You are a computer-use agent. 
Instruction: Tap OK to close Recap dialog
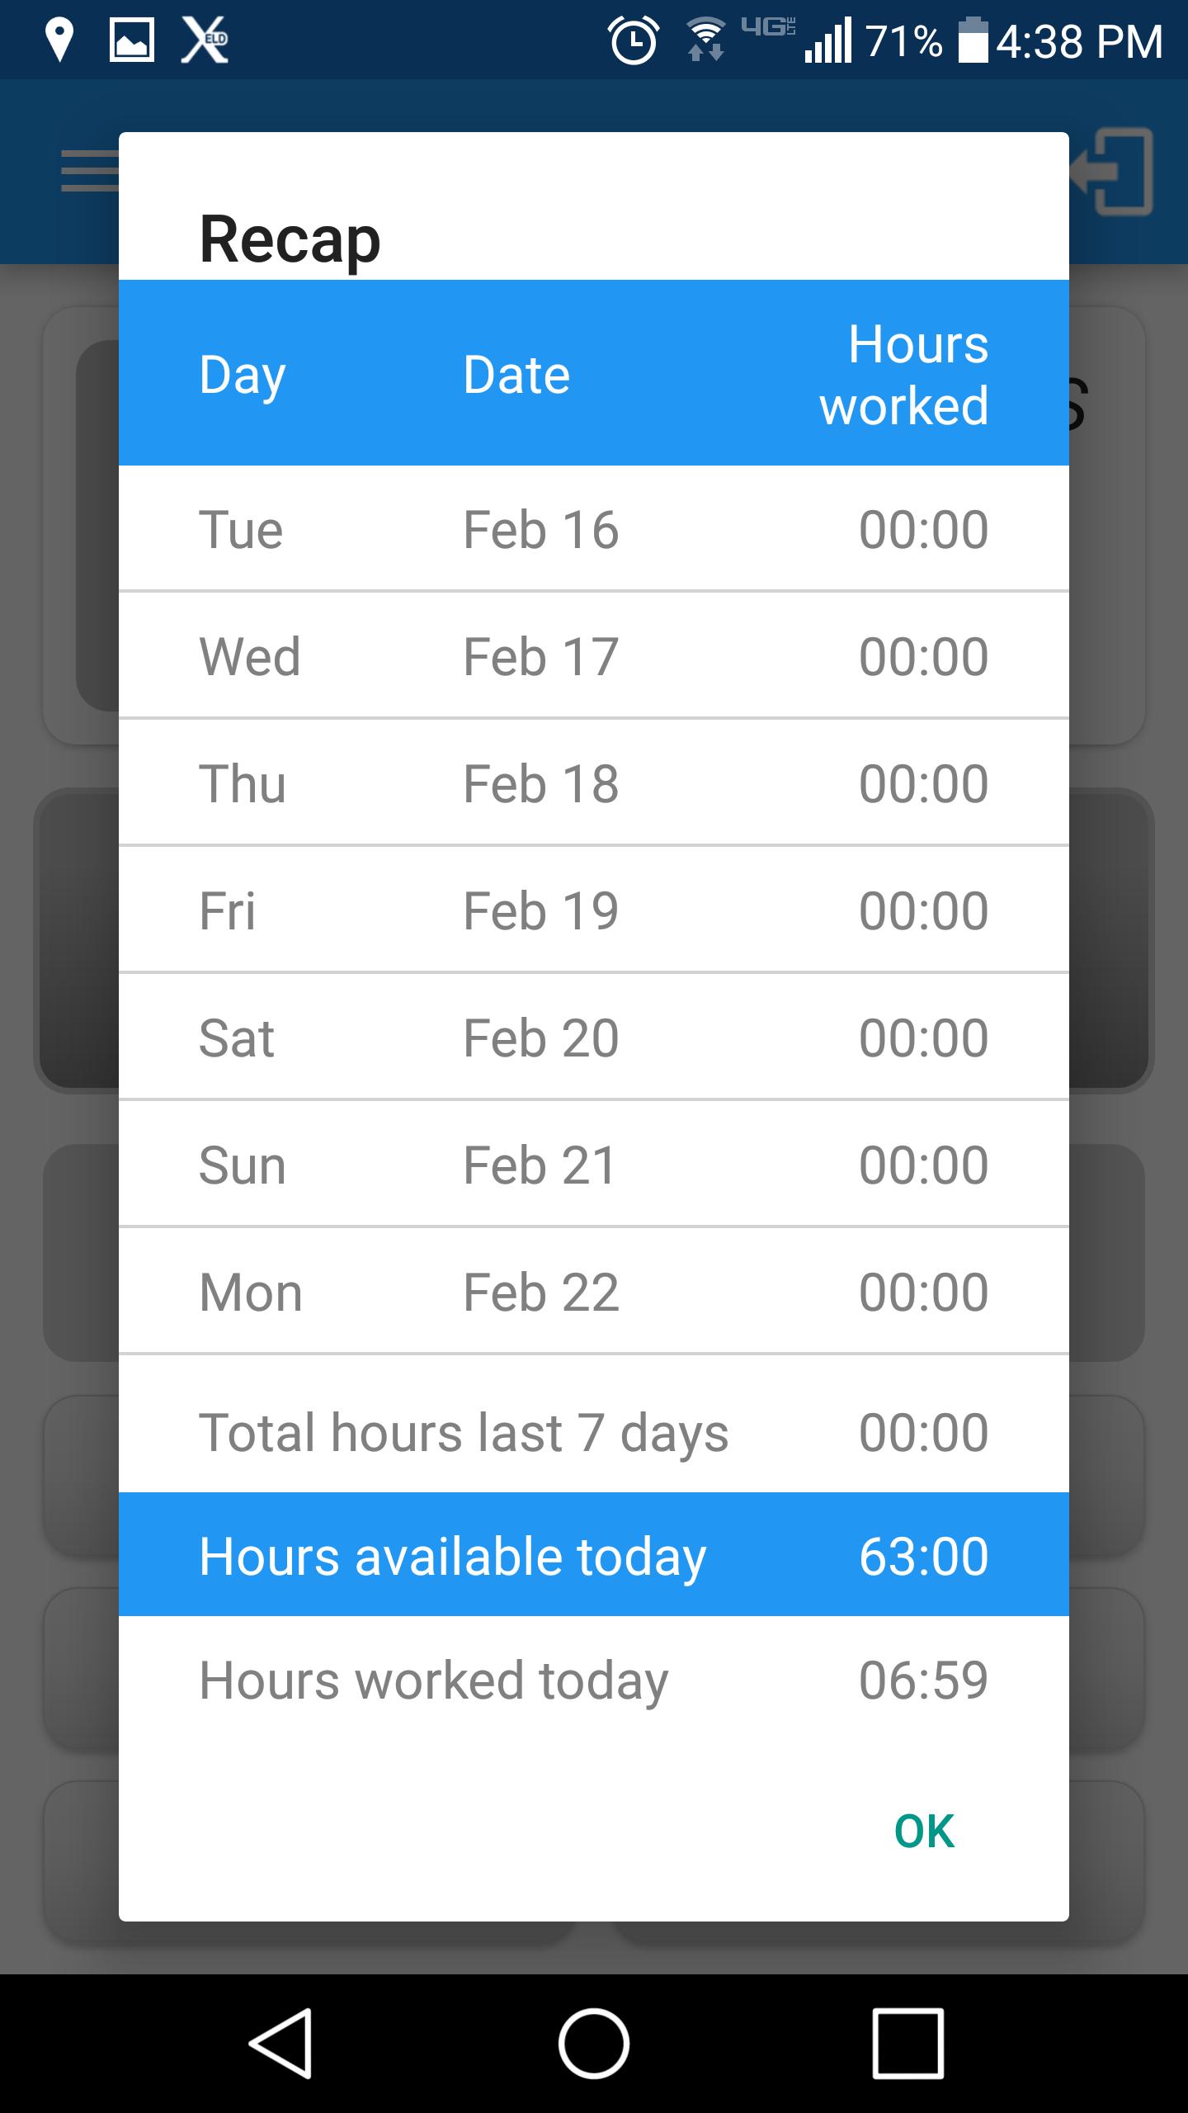(924, 1832)
